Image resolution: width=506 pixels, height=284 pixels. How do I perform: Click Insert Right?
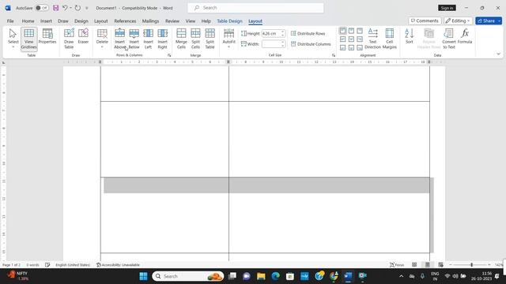[162, 39]
